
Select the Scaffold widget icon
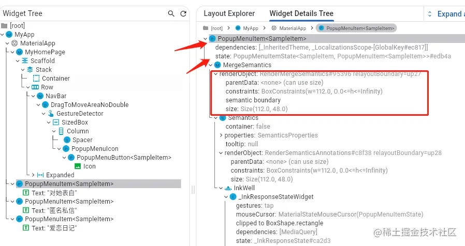(x=25, y=60)
